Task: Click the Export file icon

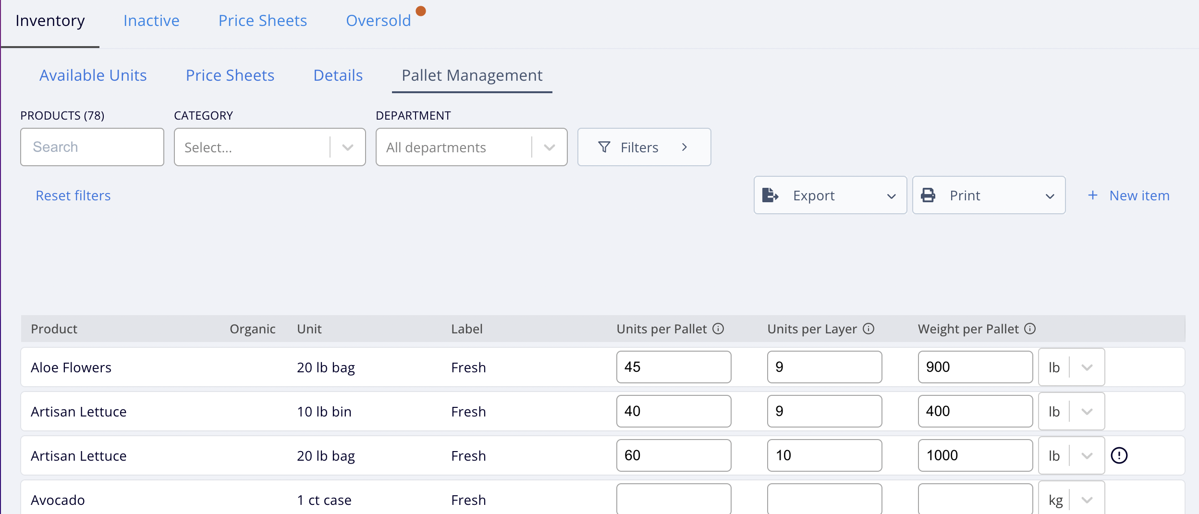Action: (771, 195)
